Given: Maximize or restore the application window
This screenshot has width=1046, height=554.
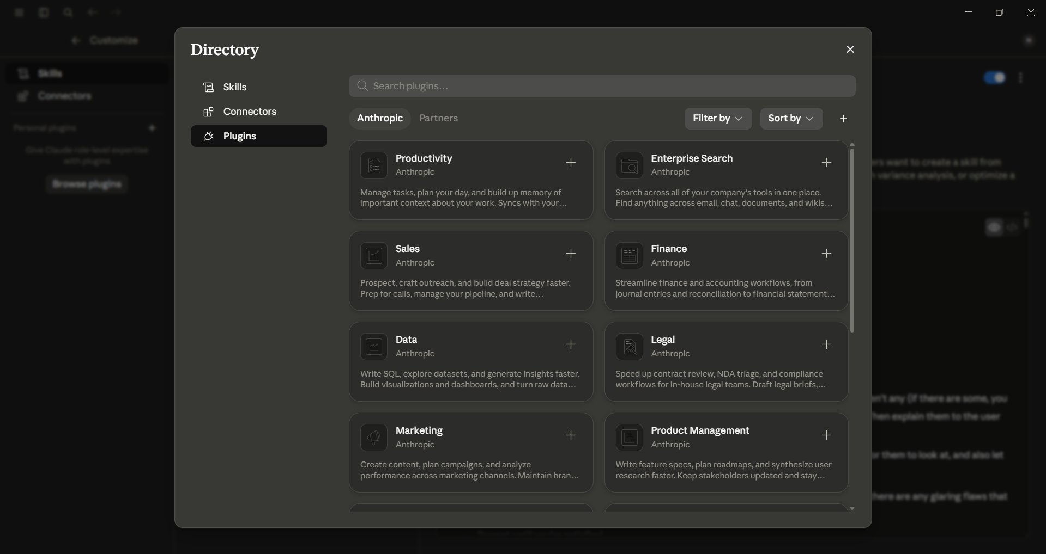Looking at the screenshot, I should coord(999,12).
